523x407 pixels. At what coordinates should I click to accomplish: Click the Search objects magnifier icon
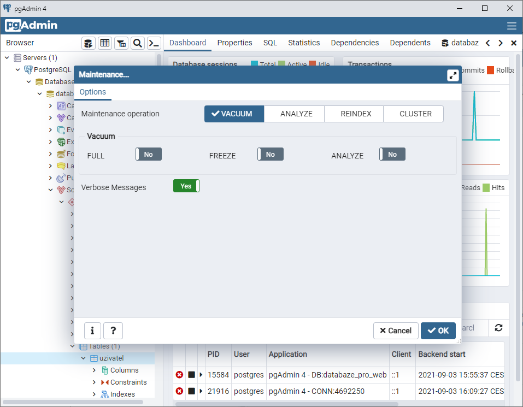pyautogui.click(x=137, y=43)
